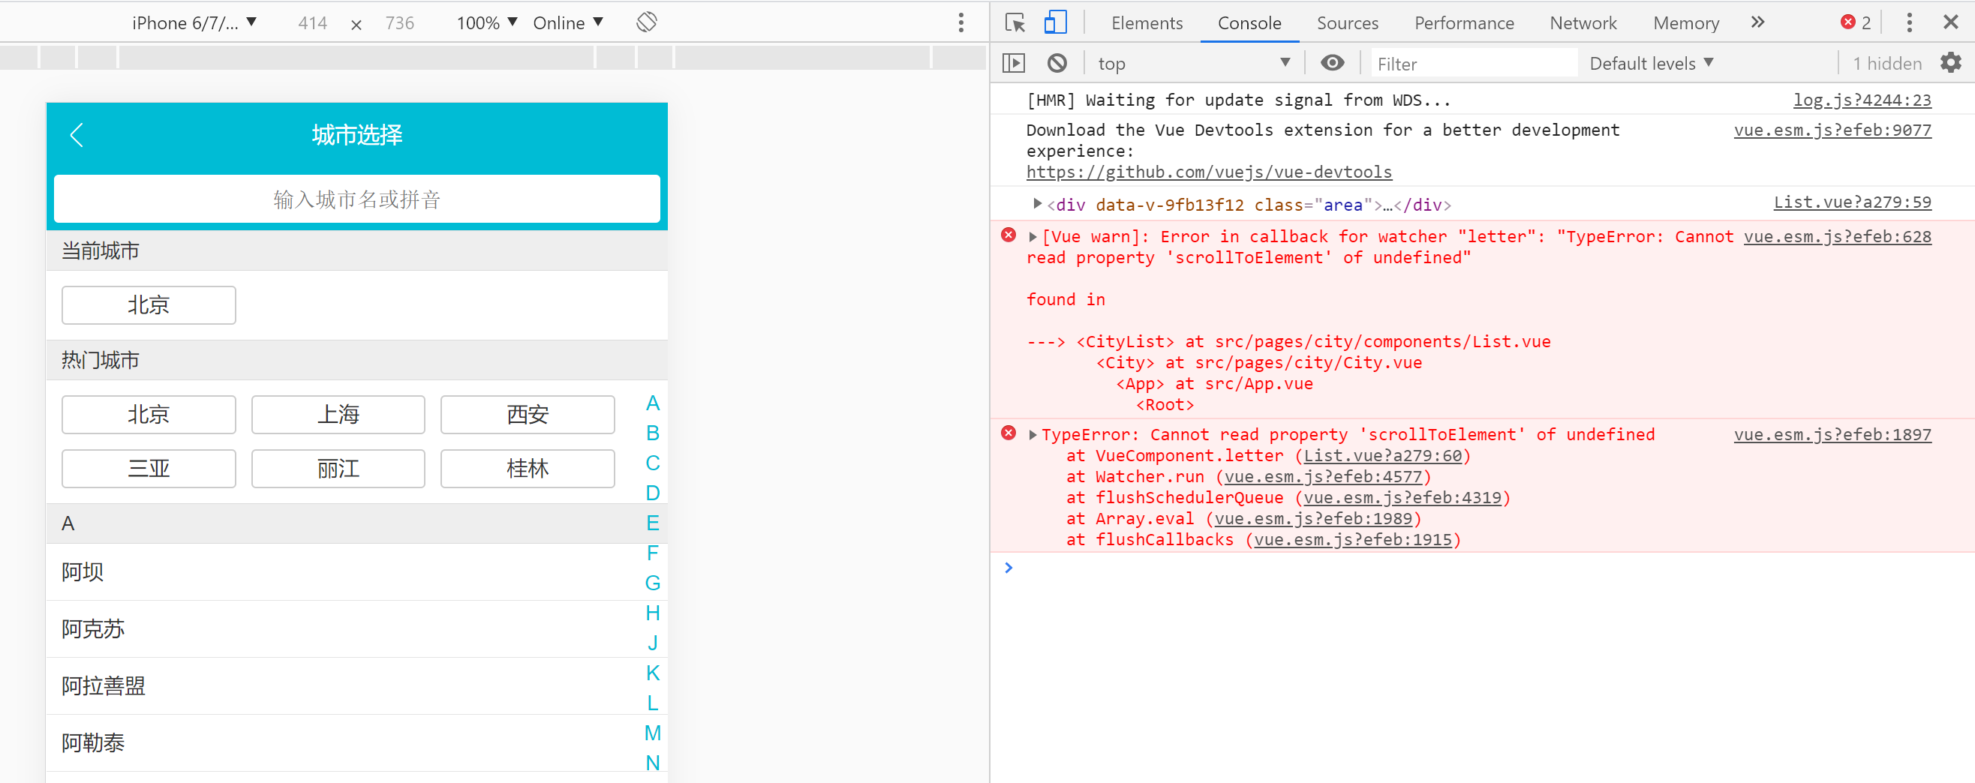Screen dimensions: 1975x783
Task: Choose city 阿坝 from list
Action: coord(356,571)
